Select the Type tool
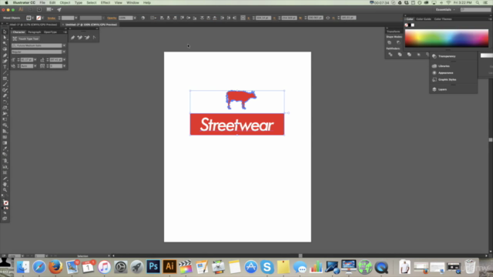 pyautogui.click(x=5, y=67)
